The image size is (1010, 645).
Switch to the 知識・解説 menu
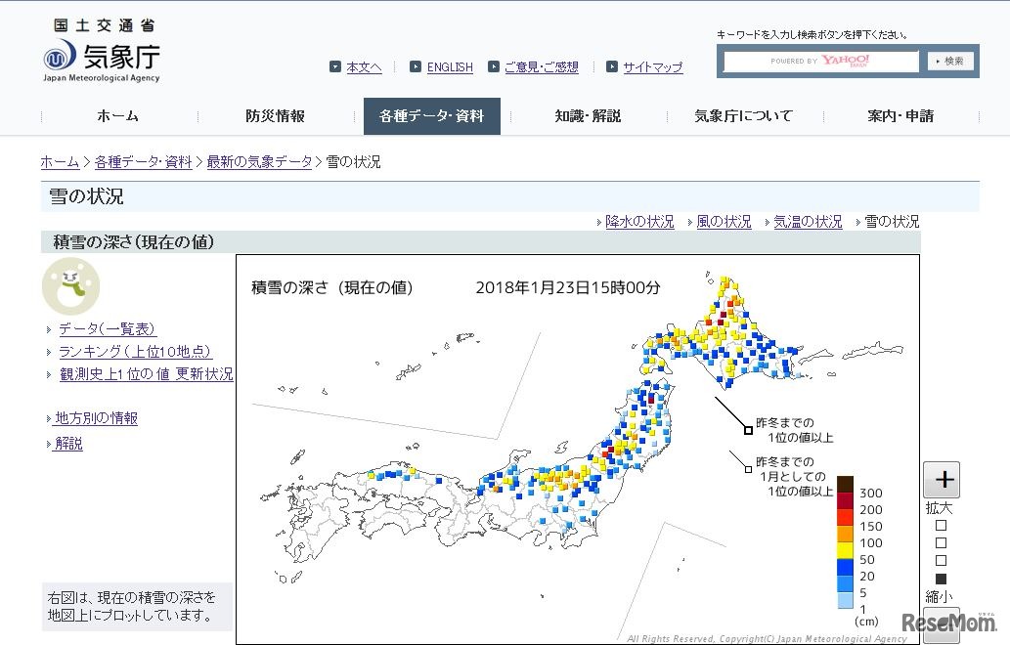click(x=587, y=115)
